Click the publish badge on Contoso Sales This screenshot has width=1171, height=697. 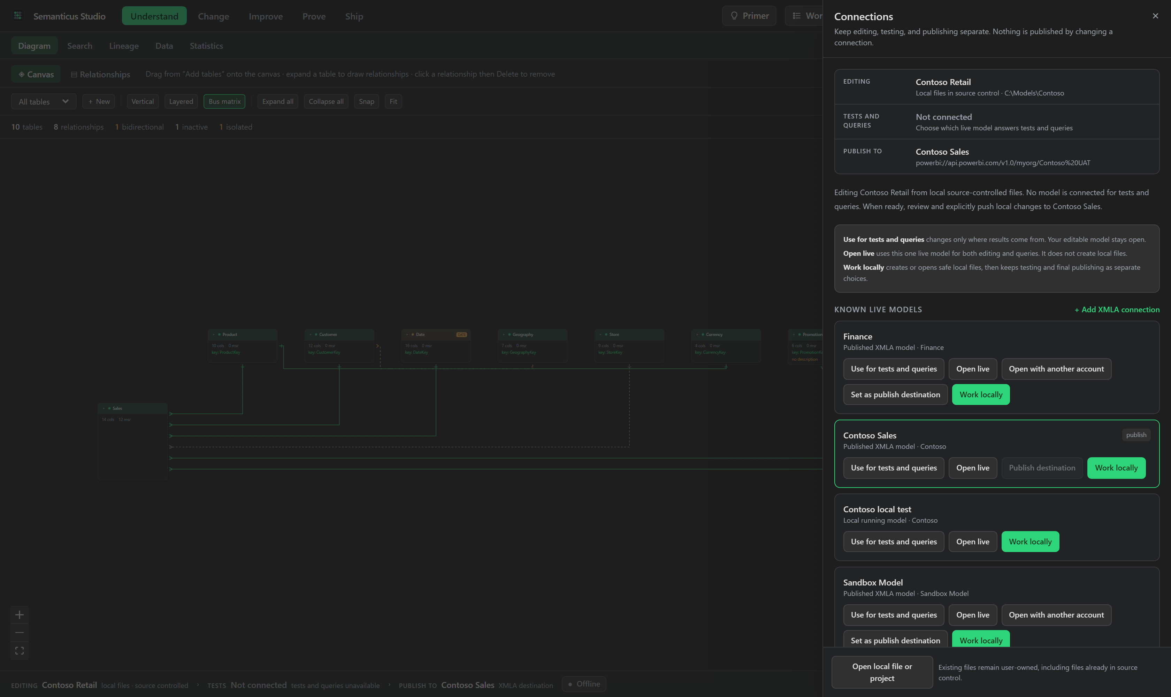[1136, 435]
